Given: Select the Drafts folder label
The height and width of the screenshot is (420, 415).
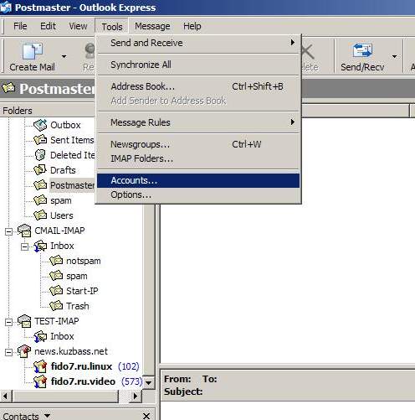Looking at the screenshot, I should [63, 170].
